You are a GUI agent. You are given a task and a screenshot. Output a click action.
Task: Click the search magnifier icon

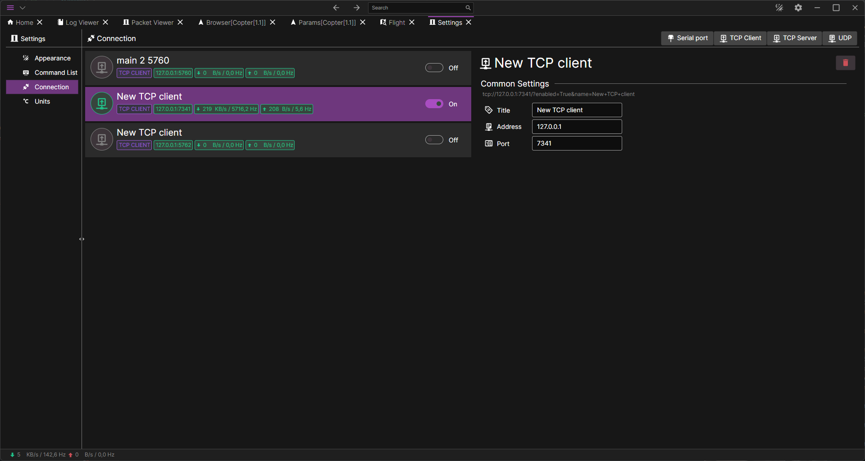pos(468,8)
